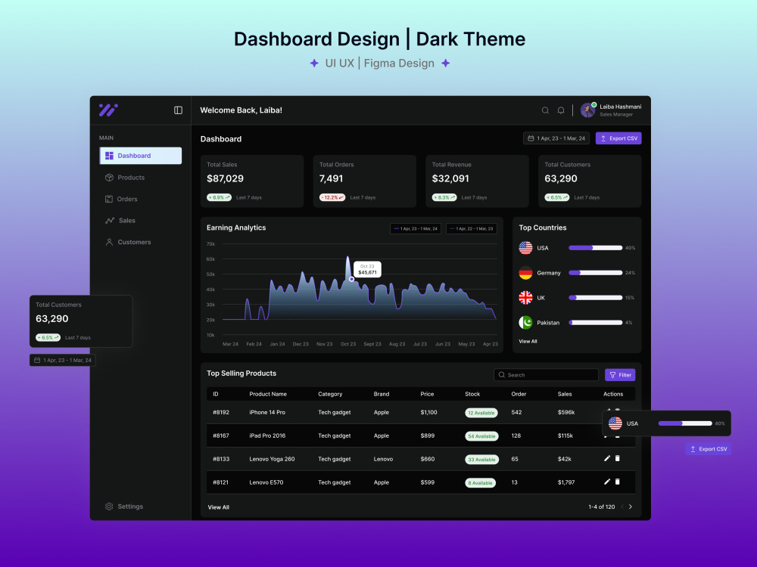Click Germany 24% progress bar
757x567 pixels.
[595, 273]
